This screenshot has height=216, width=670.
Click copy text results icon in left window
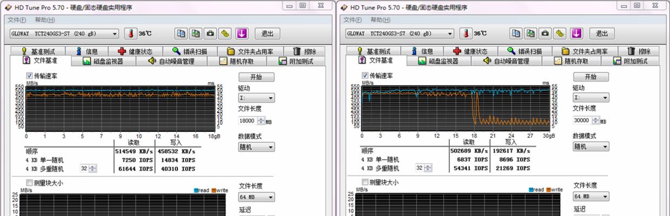click(181, 33)
